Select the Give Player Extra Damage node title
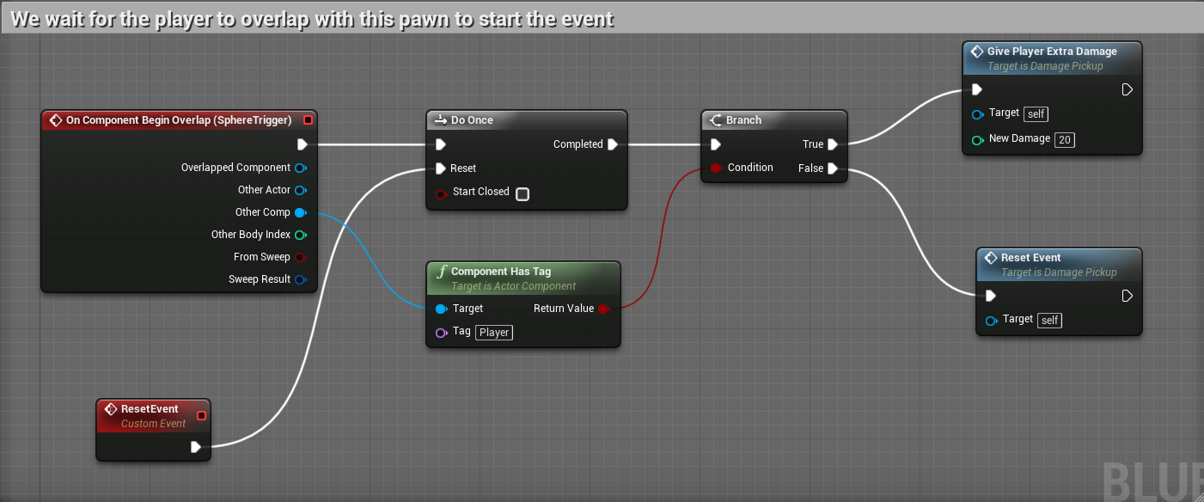The width and height of the screenshot is (1204, 502). click(1051, 52)
